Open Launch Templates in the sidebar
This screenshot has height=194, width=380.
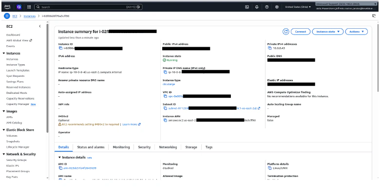point(18,71)
